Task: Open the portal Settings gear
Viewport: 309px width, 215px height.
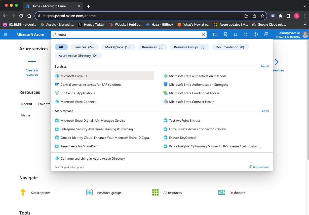Action: [x=246, y=35]
